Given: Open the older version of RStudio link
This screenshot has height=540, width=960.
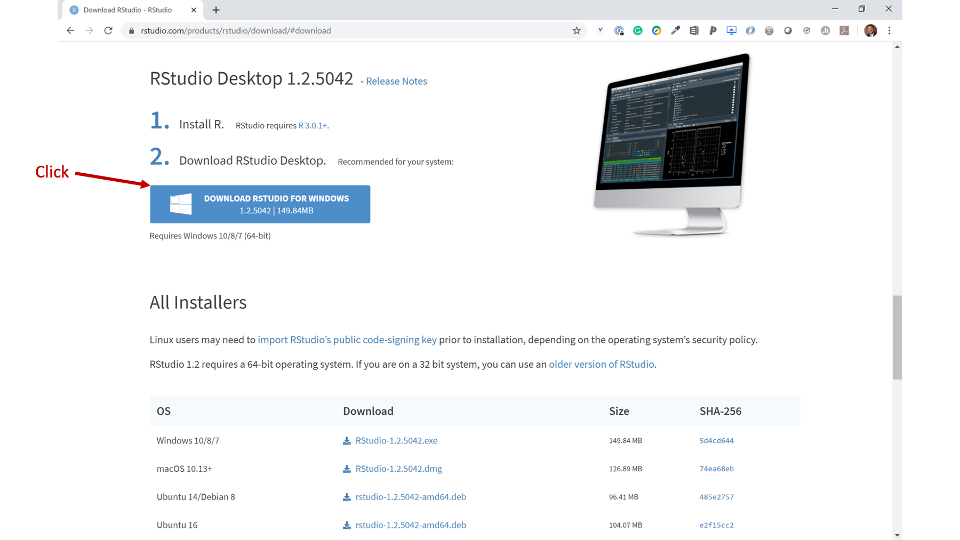Looking at the screenshot, I should [x=601, y=364].
